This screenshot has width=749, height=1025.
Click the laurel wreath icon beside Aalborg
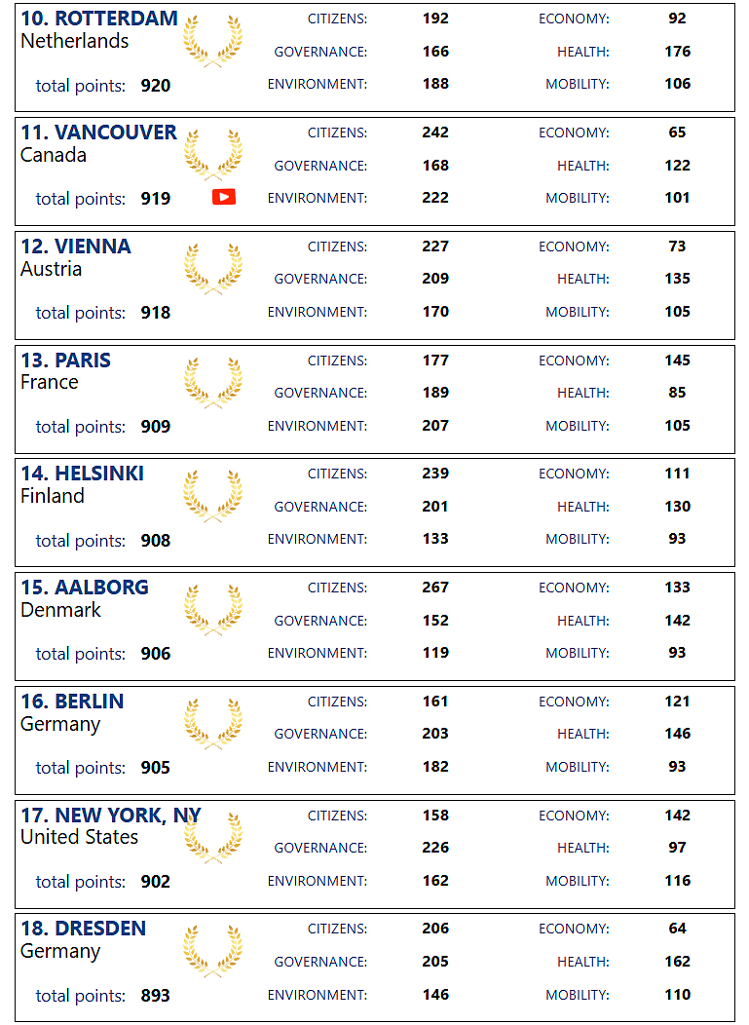pos(213,611)
